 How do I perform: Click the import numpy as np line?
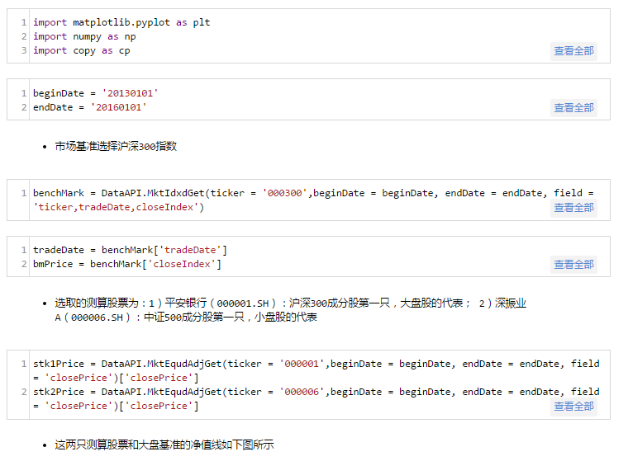84,37
